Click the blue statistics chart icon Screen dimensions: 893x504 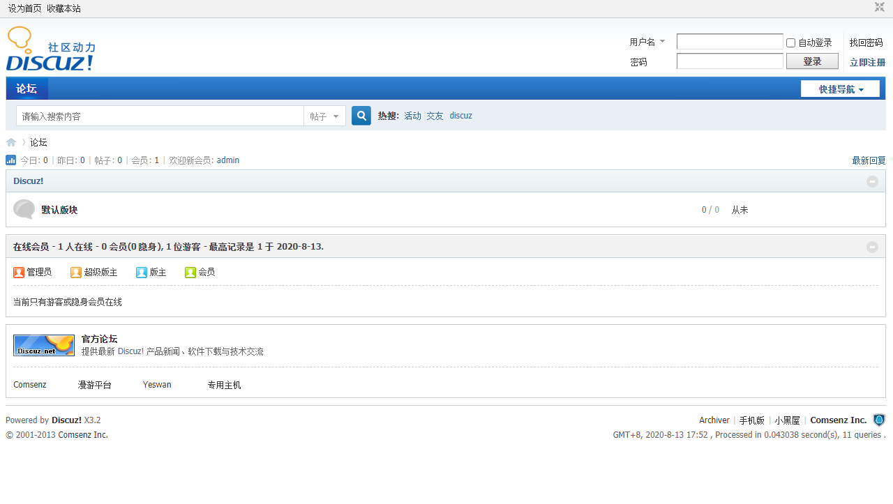[x=11, y=160]
